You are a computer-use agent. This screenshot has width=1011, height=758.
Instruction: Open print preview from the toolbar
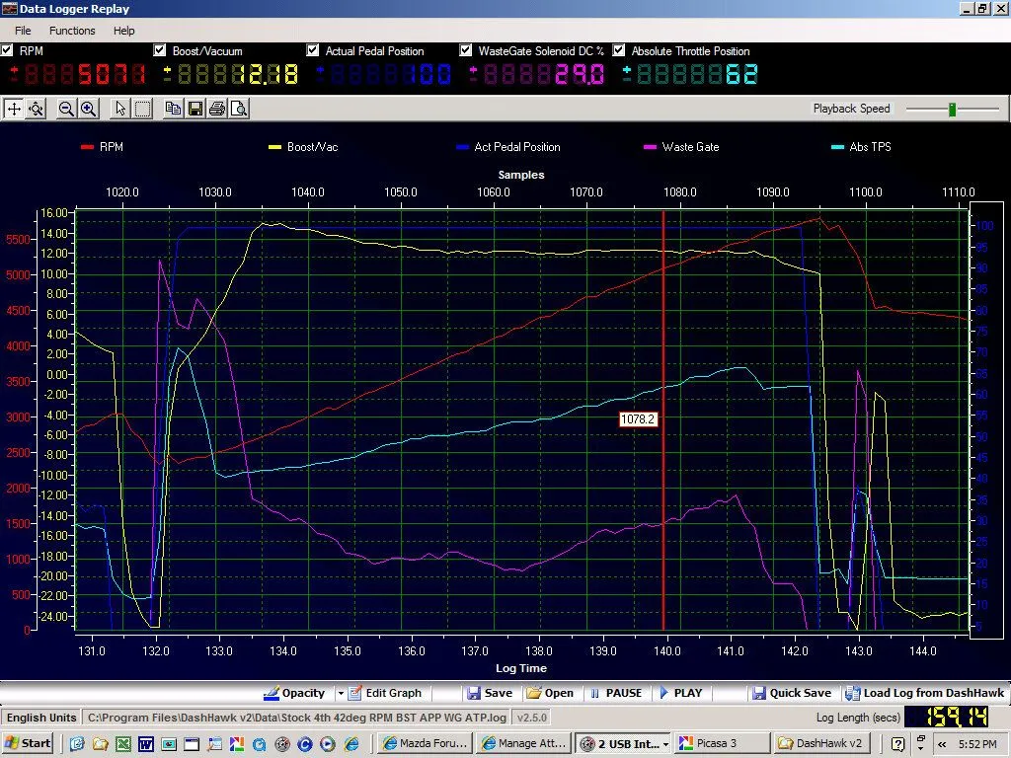pyautogui.click(x=238, y=109)
